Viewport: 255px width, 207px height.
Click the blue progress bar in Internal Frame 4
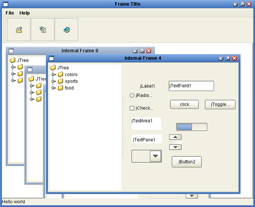pos(192,127)
